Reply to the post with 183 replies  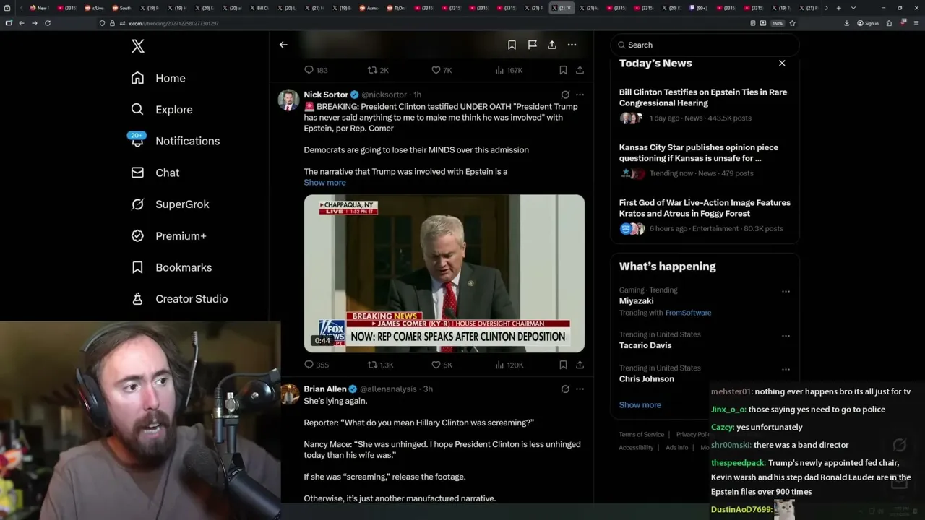click(x=316, y=70)
